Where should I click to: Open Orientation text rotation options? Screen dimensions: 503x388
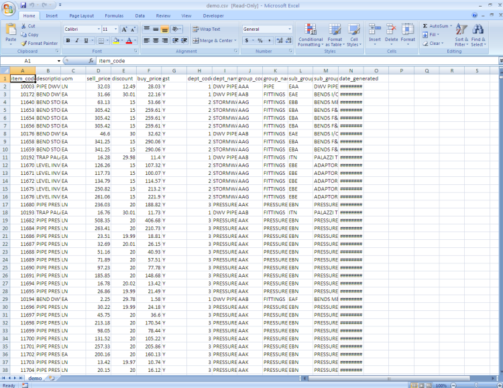click(176, 29)
